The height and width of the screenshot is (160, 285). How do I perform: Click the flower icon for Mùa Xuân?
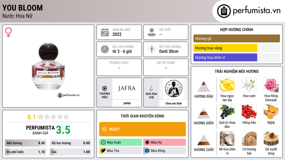(103, 142)
